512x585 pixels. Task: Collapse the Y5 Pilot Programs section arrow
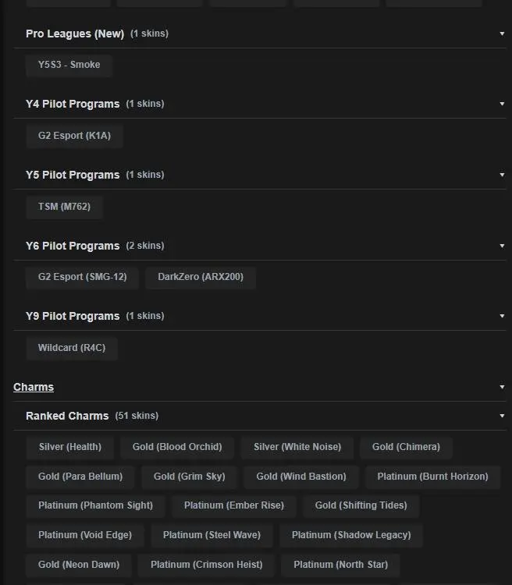pos(502,175)
